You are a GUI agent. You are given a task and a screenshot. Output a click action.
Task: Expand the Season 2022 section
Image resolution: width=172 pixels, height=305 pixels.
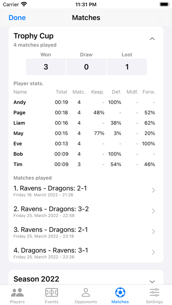pyautogui.click(x=152, y=281)
